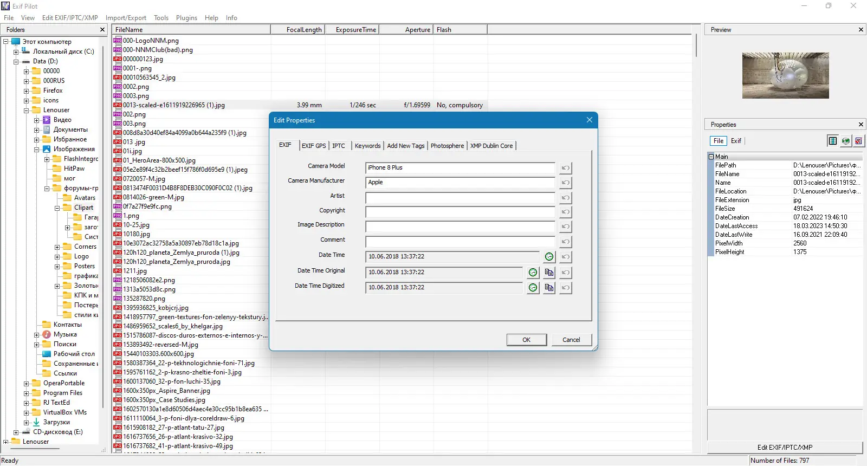This screenshot has width=867, height=466.
Task: Select the Posters folder in the tree
Action: tap(84, 267)
